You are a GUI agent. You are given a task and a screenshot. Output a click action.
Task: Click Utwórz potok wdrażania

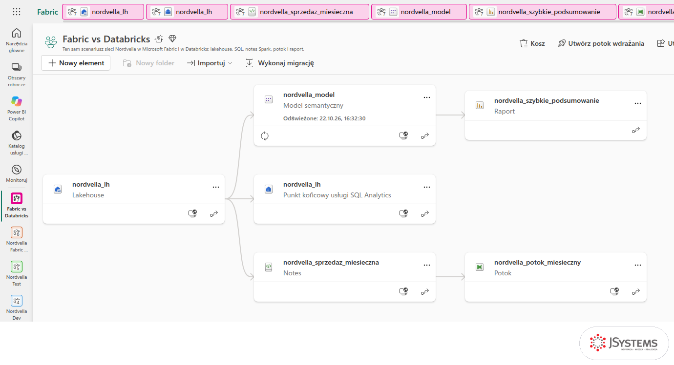(601, 43)
